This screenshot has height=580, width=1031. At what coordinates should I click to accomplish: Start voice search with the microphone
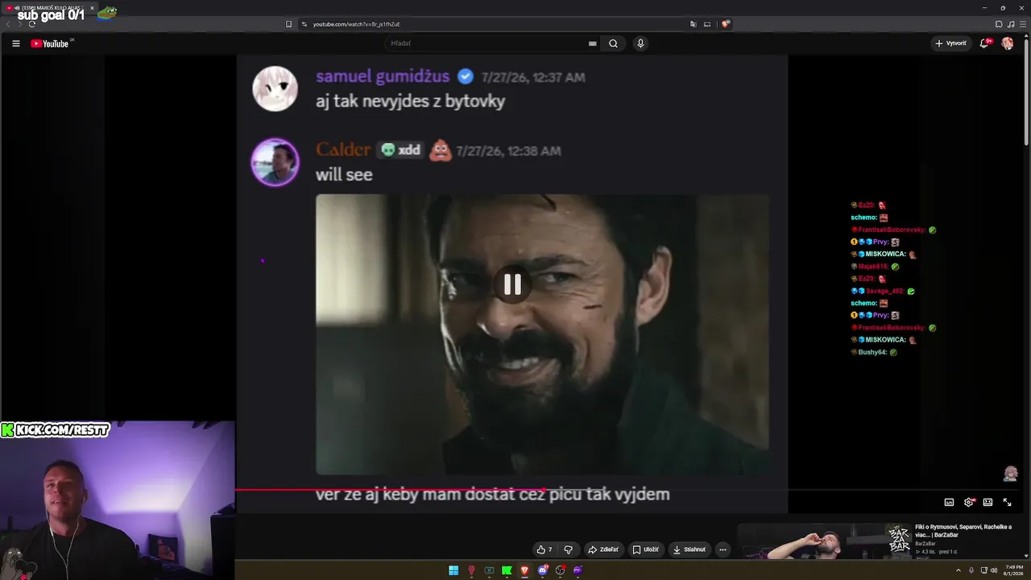[x=640, y=43]
